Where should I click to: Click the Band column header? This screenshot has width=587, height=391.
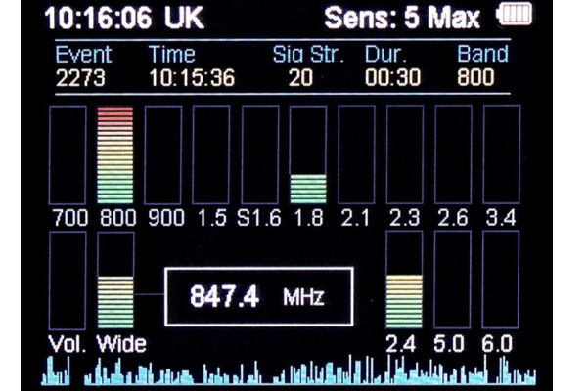coord(482,55)
